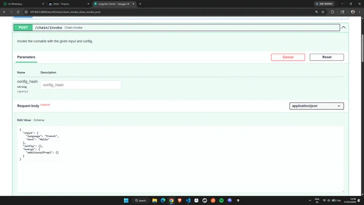Go back to the previous page

coord(4,12)
